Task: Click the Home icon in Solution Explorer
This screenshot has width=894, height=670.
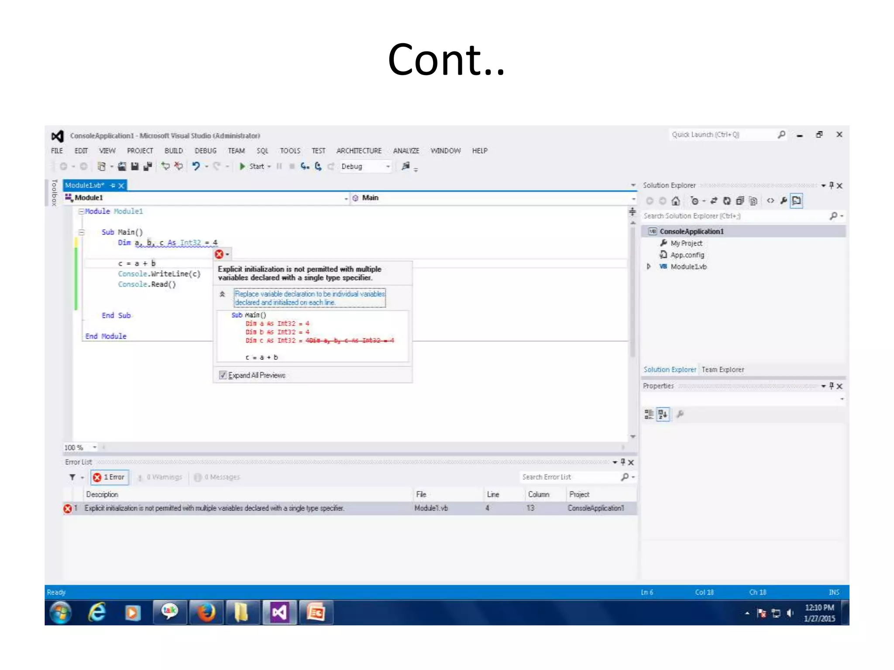Action: click(676, 201)
